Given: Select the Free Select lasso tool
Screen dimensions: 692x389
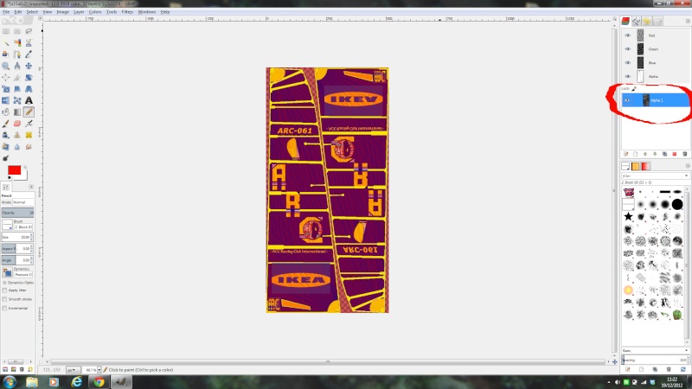Looking at the screenshot, I should click(x=29, y=31).
